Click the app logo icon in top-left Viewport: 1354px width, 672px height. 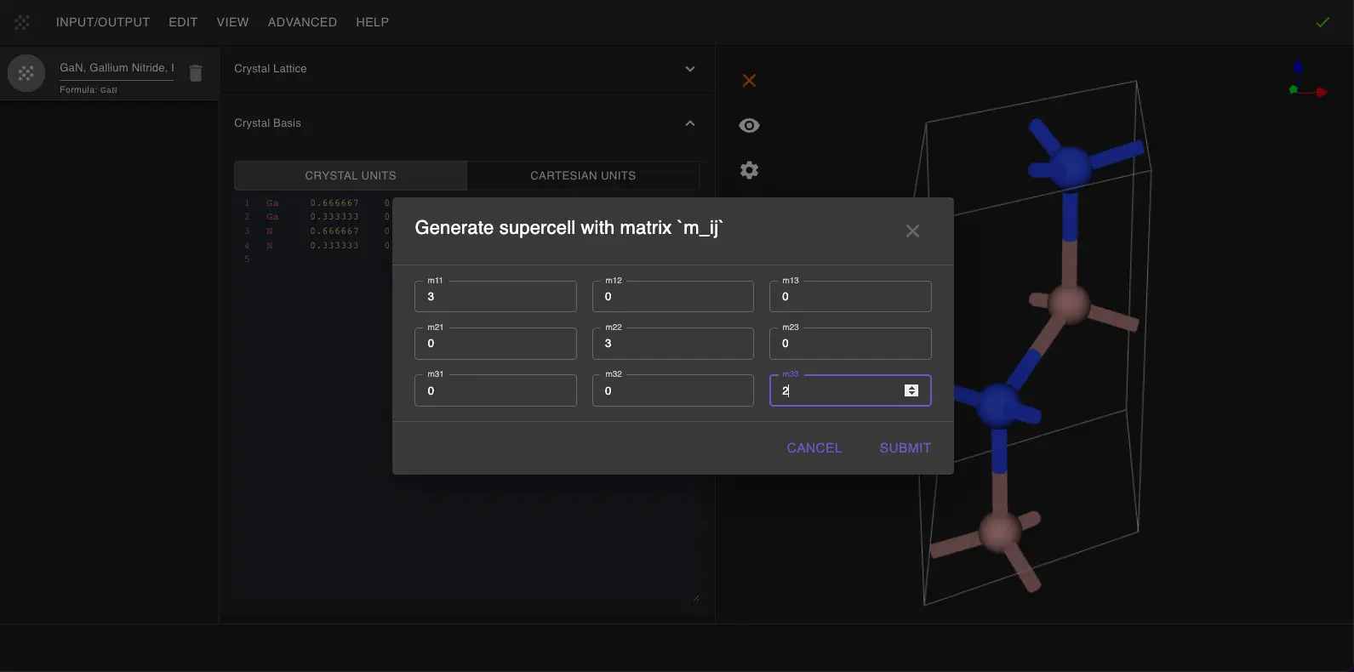22,22
